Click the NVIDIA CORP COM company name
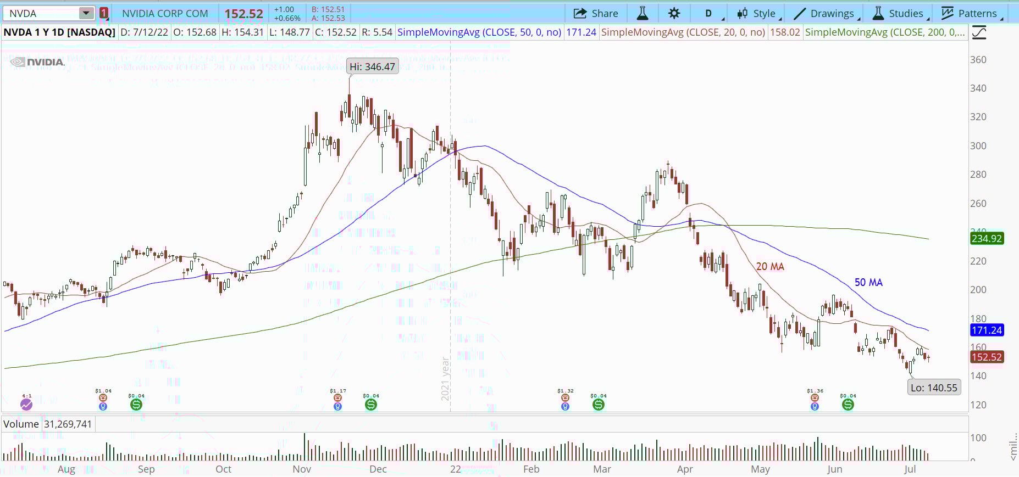 tap(165, 13)
